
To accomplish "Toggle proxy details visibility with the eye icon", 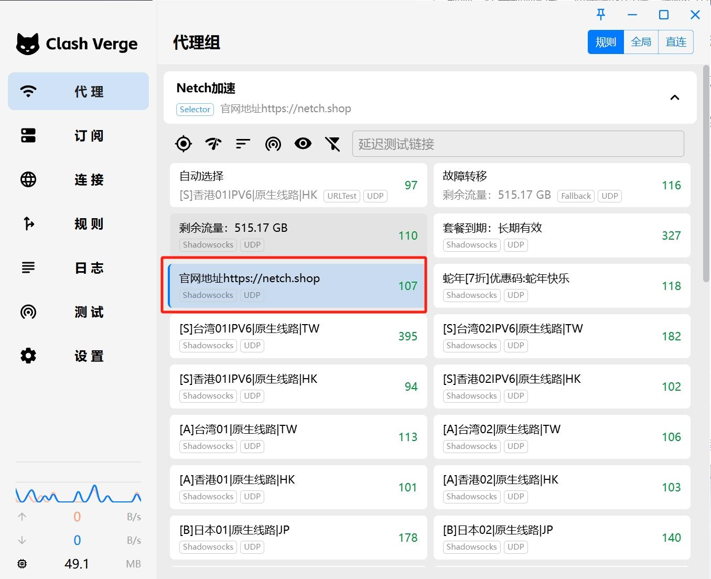I will click(303, 144).
